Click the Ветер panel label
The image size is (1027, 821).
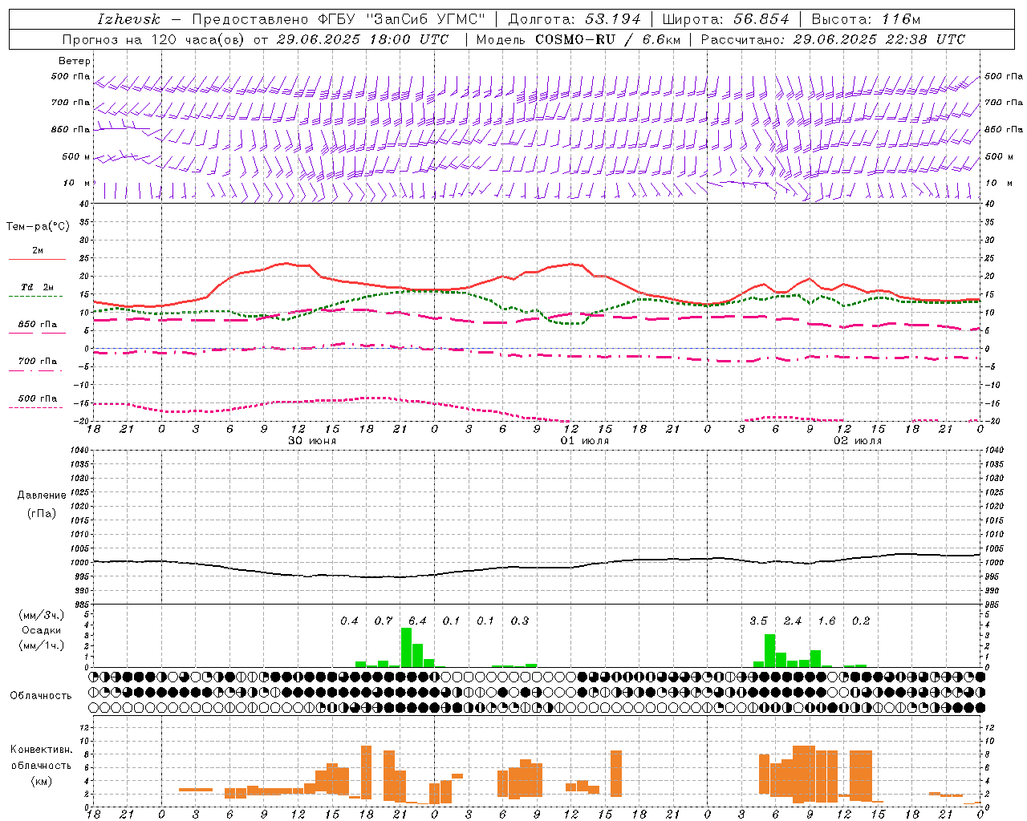click(75, 61)
